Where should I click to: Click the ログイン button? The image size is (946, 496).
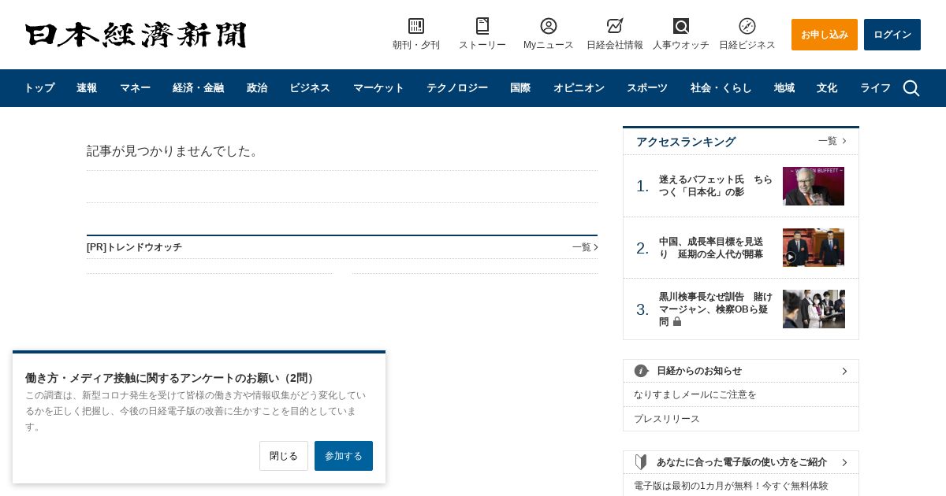click(892, 35)
